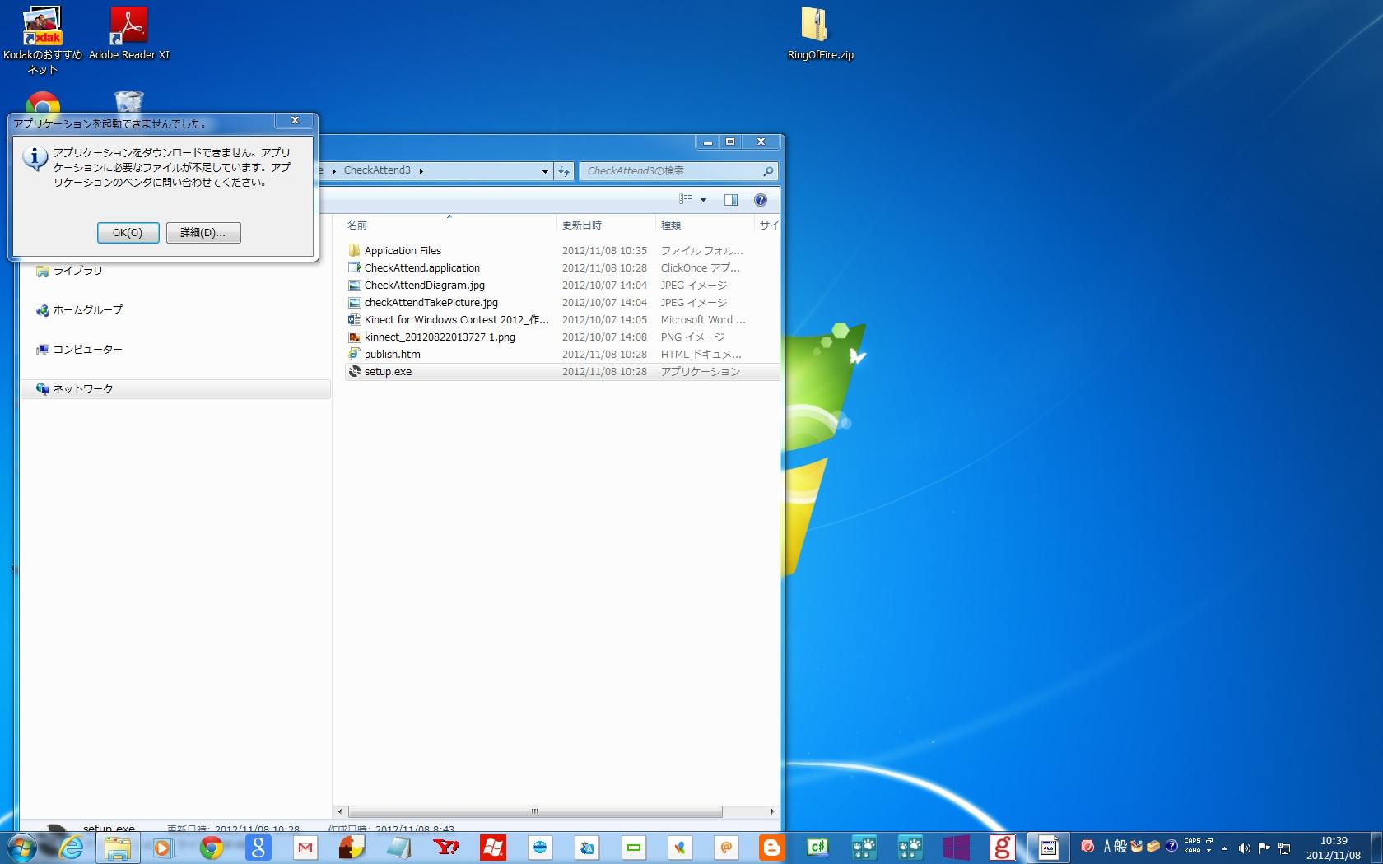Click OK in the application error dialog

(128, 233)
